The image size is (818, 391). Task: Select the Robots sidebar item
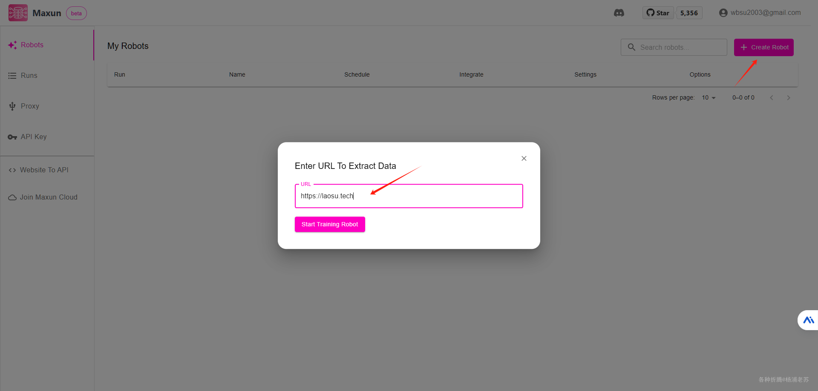tap(32, 45)
